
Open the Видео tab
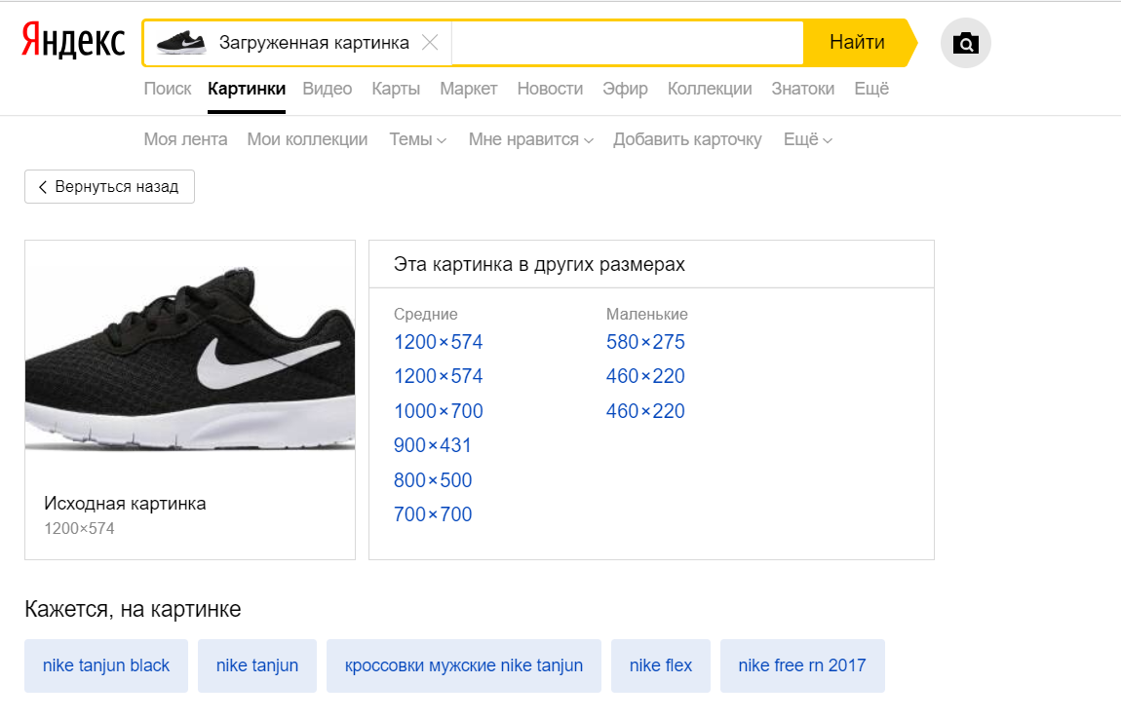(328, 89)
